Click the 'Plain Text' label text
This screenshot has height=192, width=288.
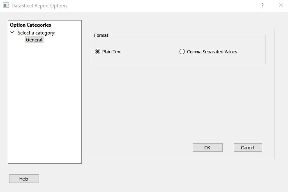pos(112,52)
